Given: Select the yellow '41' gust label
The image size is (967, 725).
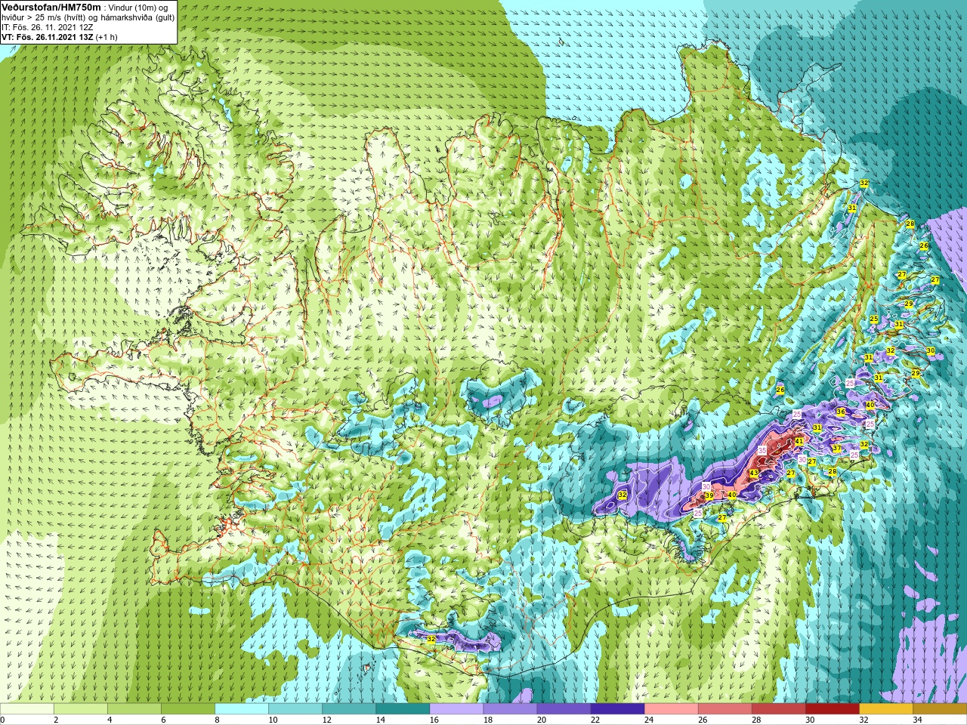Looking at the screenshot, I should point(799,442).
